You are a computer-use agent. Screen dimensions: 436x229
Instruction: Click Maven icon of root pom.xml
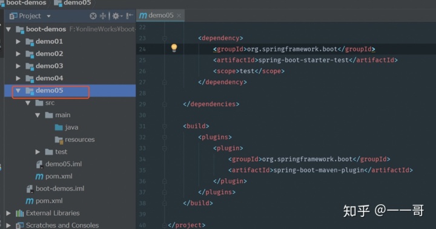tap(30, 201)
